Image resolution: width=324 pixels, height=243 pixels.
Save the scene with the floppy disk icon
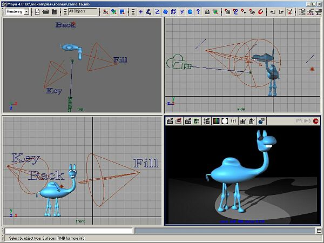point(55,11)
